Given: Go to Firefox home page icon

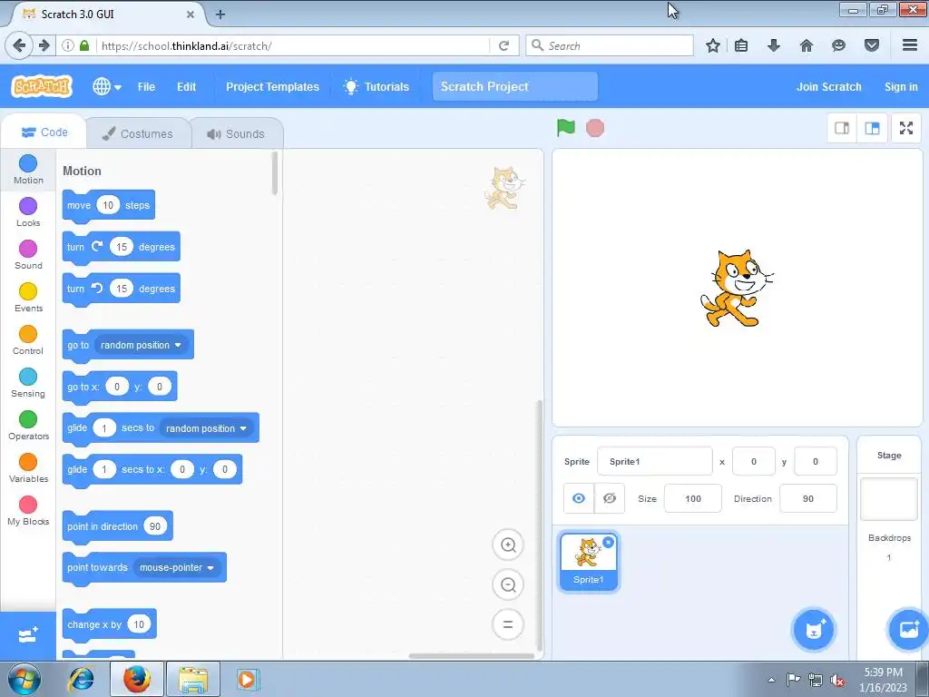Looking at the screenshot, I should 806,45.
